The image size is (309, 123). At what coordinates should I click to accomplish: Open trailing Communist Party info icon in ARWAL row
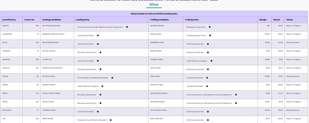236,103
